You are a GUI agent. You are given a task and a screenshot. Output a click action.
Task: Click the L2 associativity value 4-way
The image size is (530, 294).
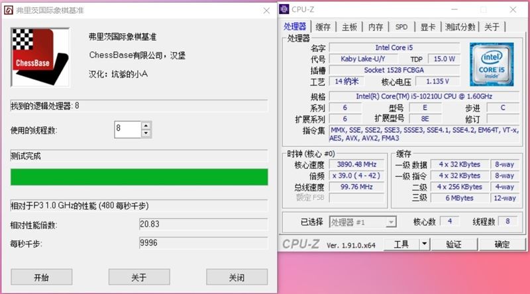[x=505, y=187]
